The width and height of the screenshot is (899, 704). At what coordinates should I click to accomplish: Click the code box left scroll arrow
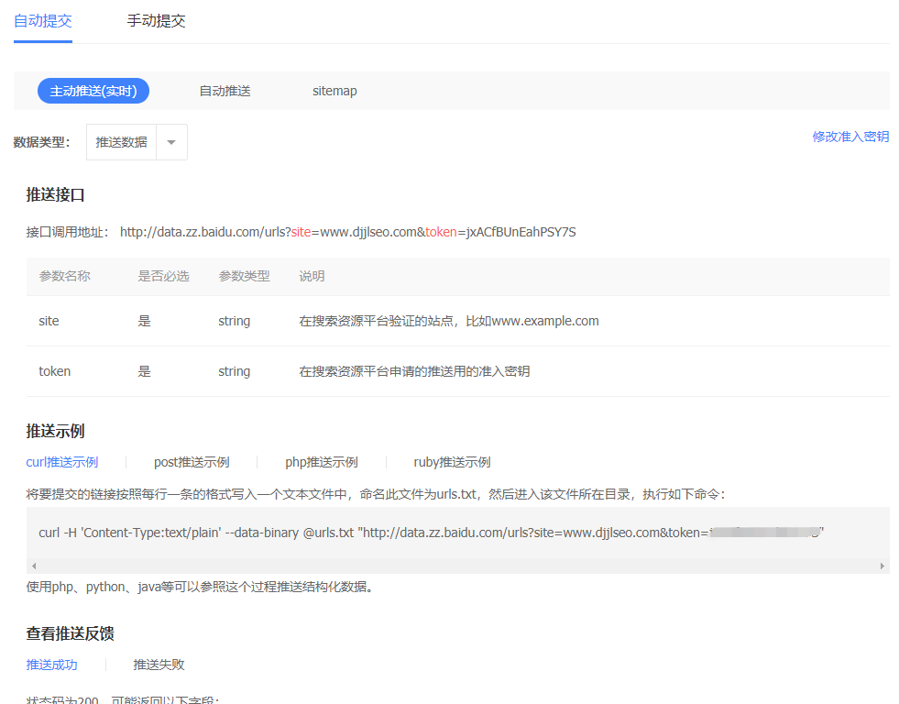coord(34,566)
